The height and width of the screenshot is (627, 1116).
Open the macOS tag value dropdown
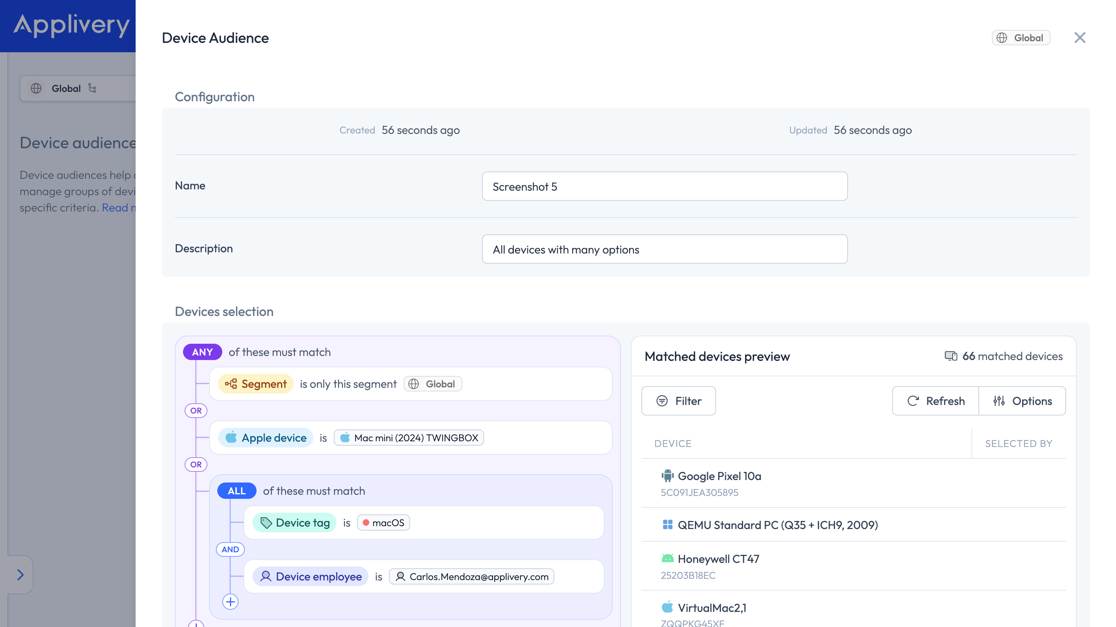[x=384, y=522]
